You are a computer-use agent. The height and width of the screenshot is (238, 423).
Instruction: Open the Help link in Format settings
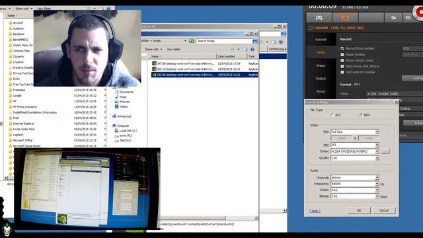click(x=315, y=211)
